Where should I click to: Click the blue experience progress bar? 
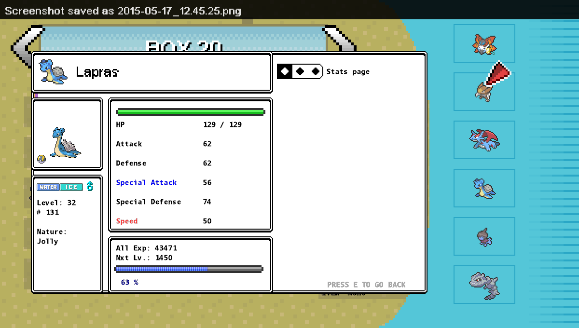pos(188,269)
